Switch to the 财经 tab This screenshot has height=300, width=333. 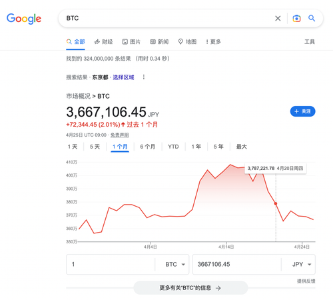tap(104, 42)
